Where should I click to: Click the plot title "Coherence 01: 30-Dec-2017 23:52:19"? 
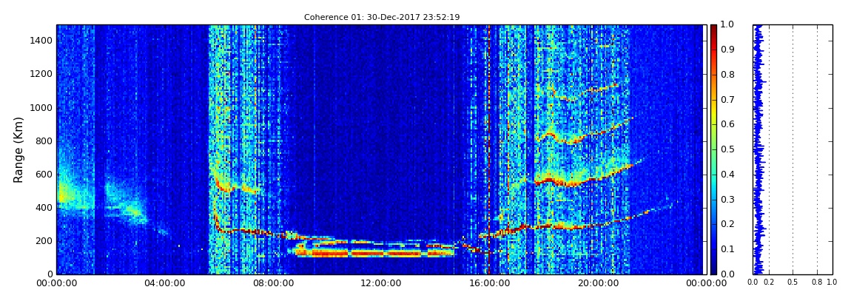pyautogui.click(x=382, y=17)
